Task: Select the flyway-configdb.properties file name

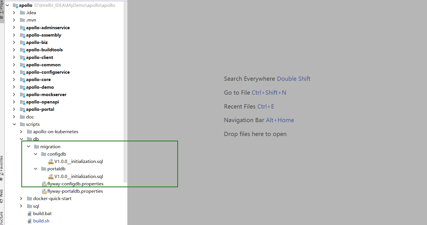Action: tap(75, 184)
